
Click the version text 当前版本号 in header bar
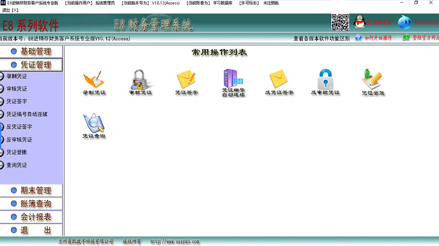click(x=65, y=39)
